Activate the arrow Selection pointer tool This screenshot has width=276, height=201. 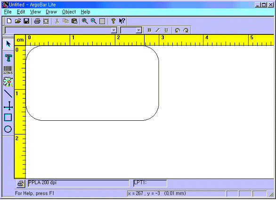pyautogui.click(x=8, y=43)
